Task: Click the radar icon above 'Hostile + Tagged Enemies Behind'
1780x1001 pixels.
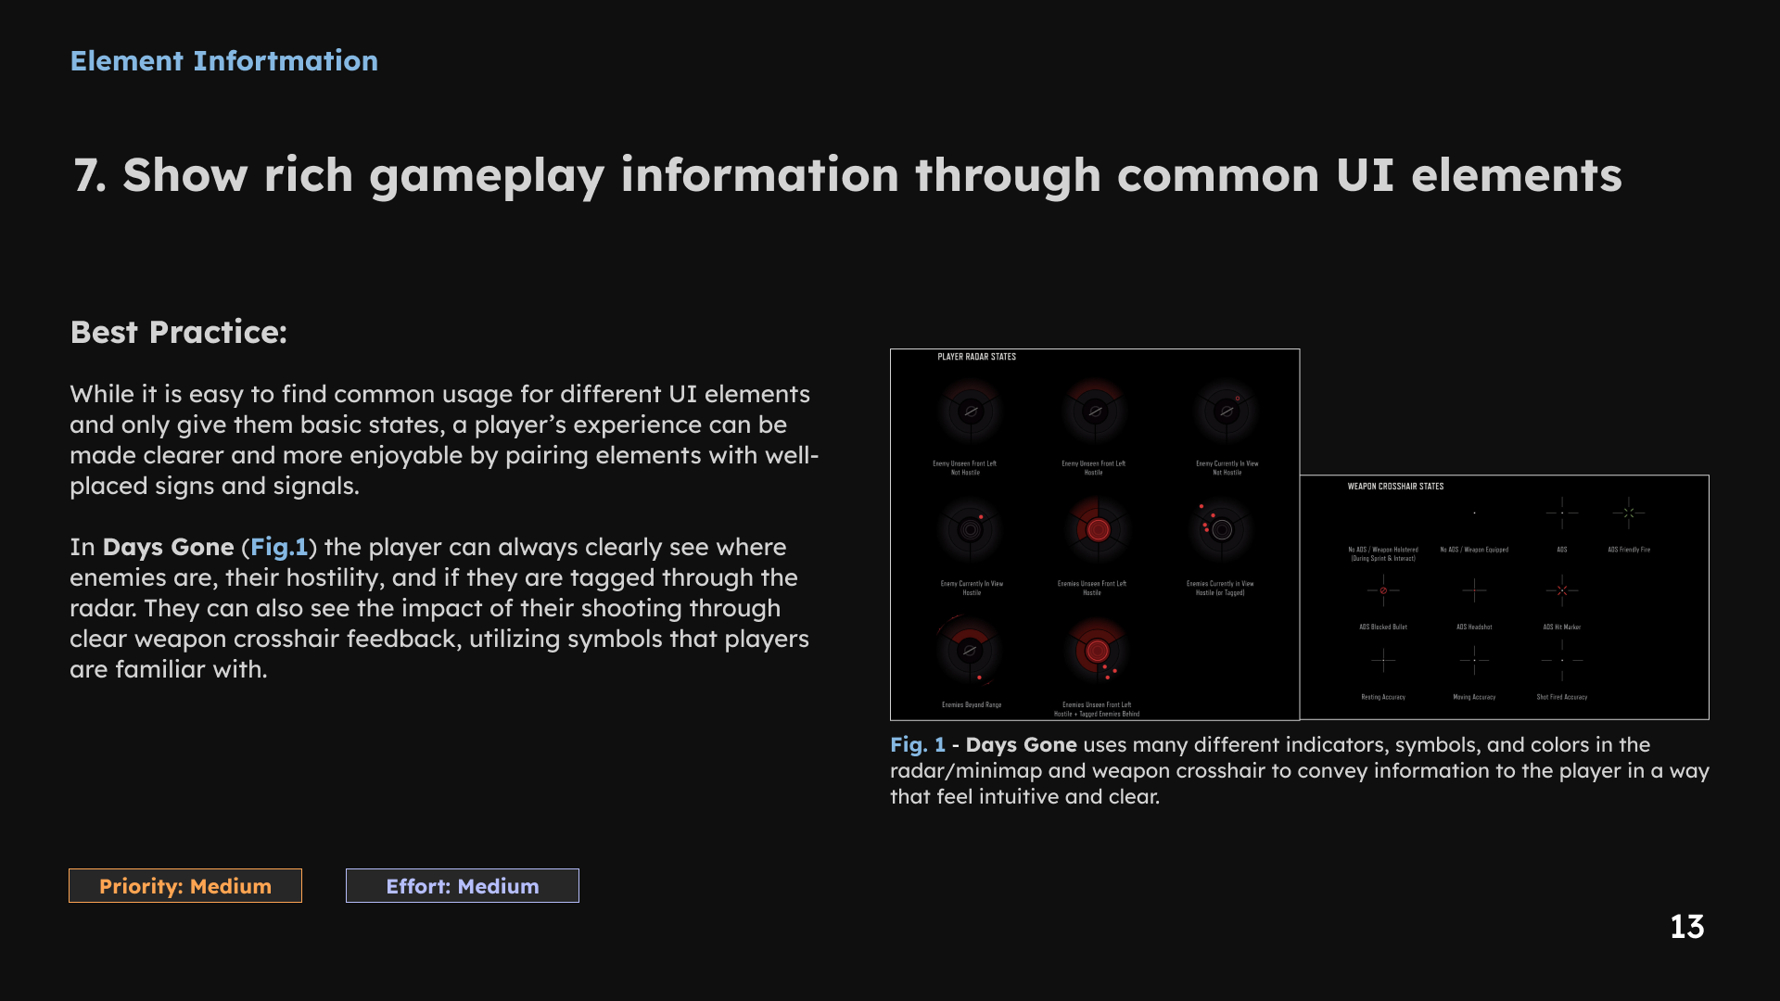Action: tap(1098, 650)
